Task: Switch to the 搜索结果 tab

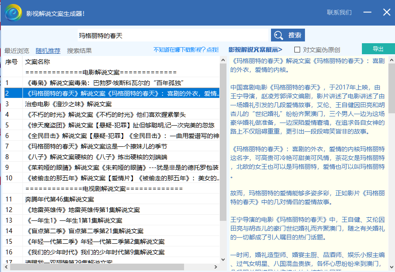Action: click(79, 51)
